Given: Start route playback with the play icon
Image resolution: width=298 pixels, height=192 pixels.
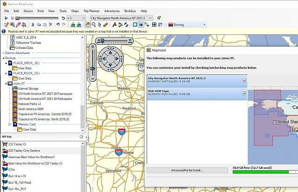Looking at the screenshot, I should (x=6, y=18).
